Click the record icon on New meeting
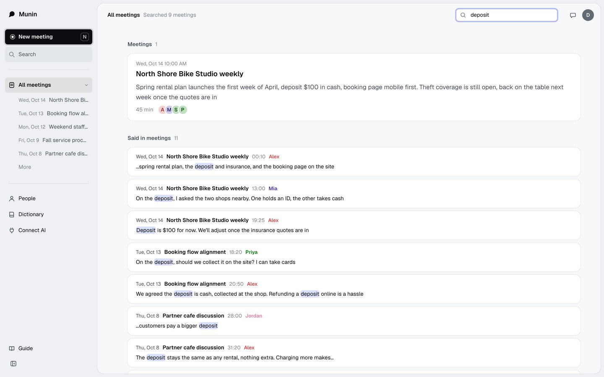This screenshot has height=377, width=604. click(13, 37)
